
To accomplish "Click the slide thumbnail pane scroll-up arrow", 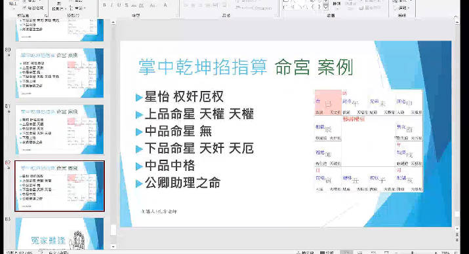I will (113, 22).
